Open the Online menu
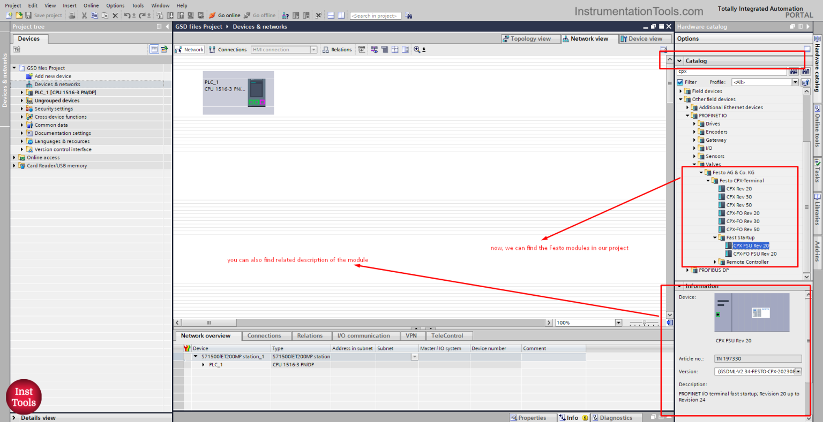Screen dimensions: 823x422 point(91,5)
